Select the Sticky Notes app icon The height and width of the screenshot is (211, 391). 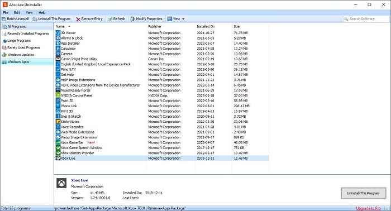click(58, 122)
